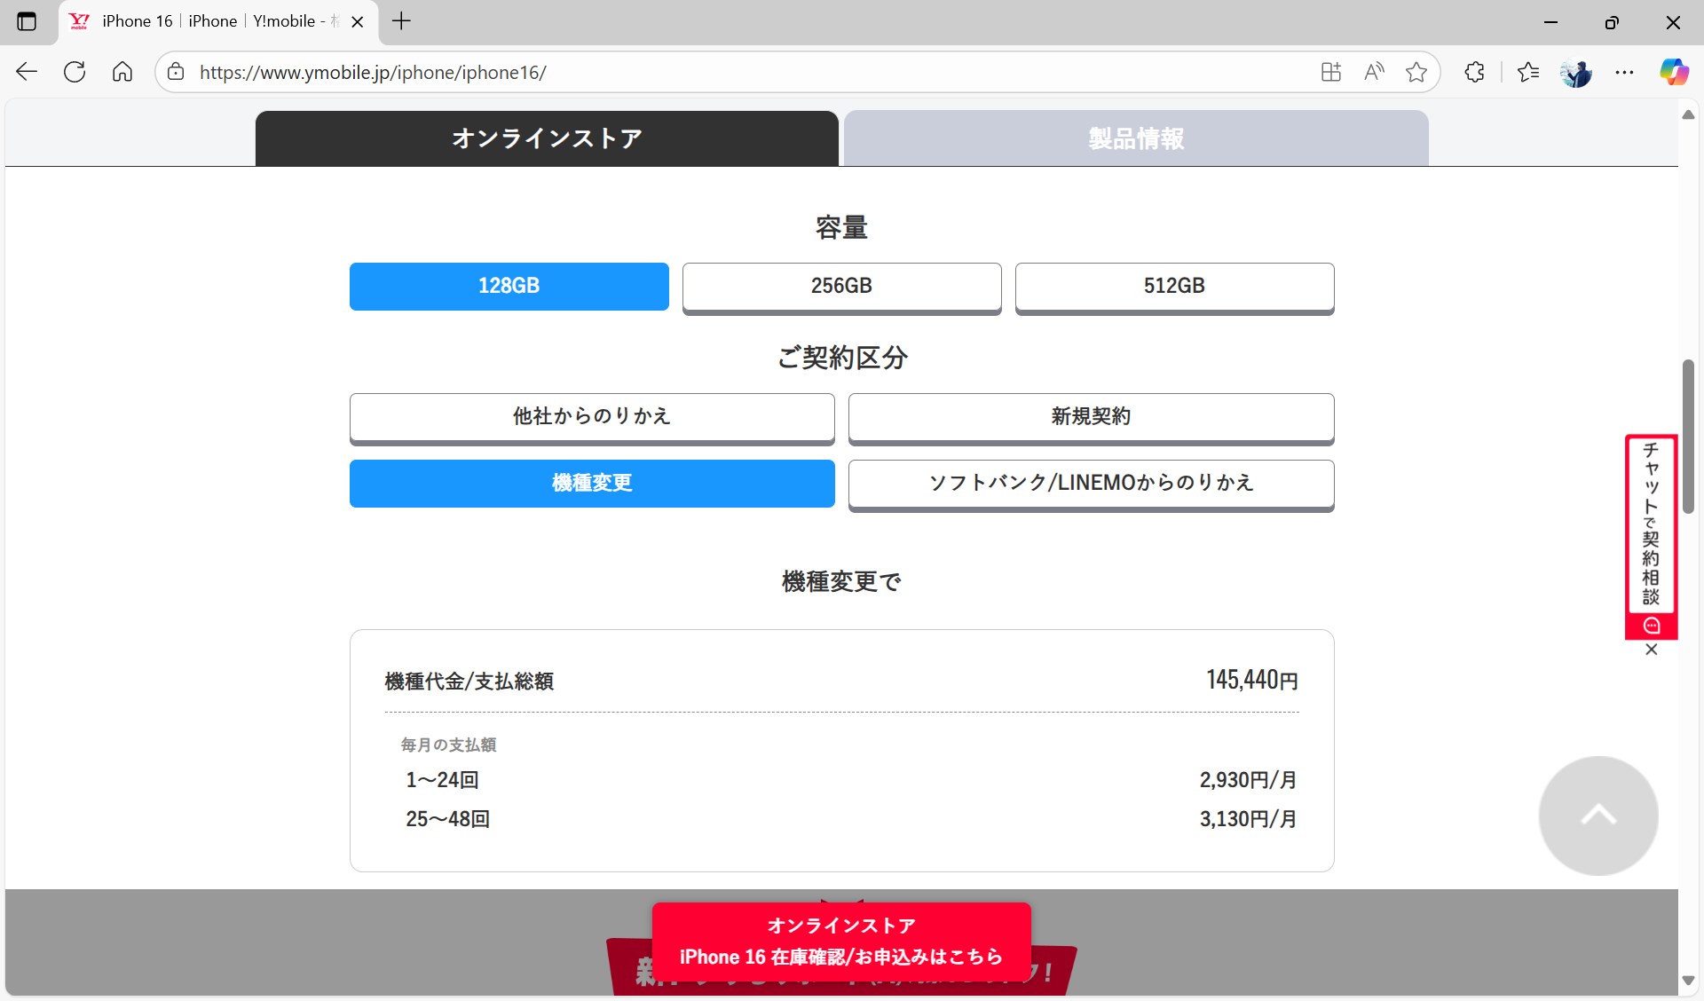
Task: Close the browser window
Action: pos(1673,22)
